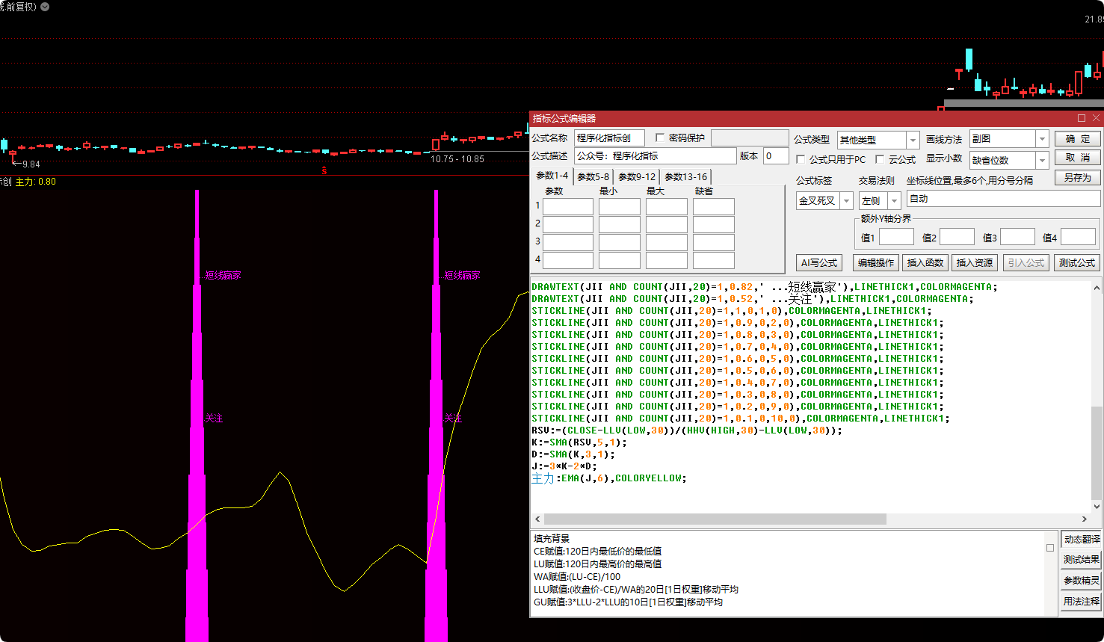Click the red S marker on chart
Viewport: 1104px width, 642px height.
324,170
